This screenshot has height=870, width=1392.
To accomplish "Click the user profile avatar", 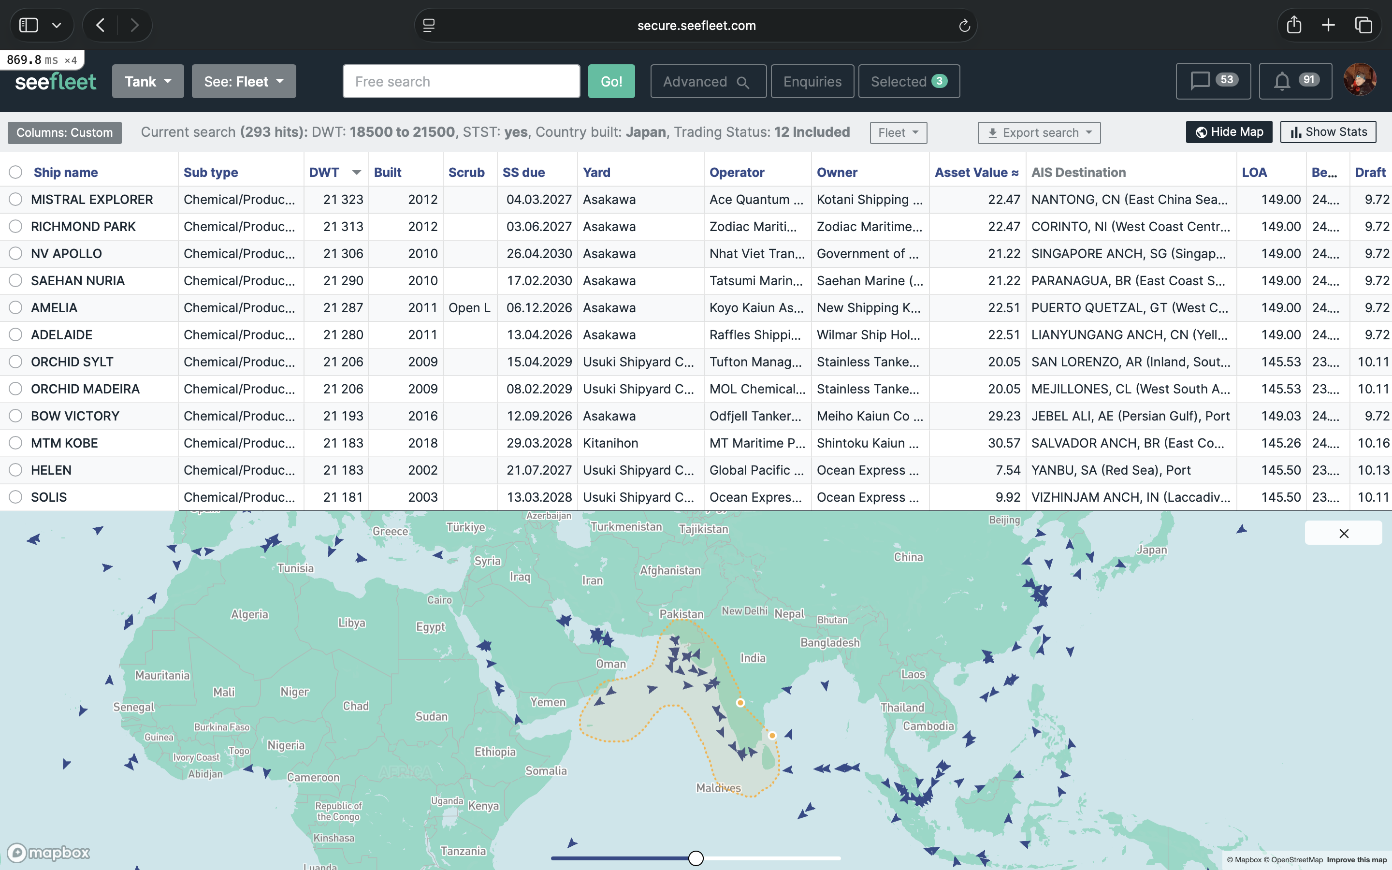I will pos(1359,80).
